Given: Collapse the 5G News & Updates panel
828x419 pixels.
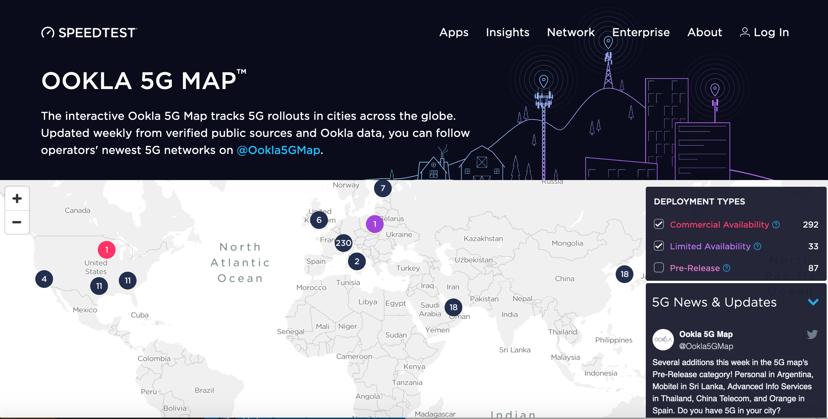Looking at the screenshot, I should [813, 302].
